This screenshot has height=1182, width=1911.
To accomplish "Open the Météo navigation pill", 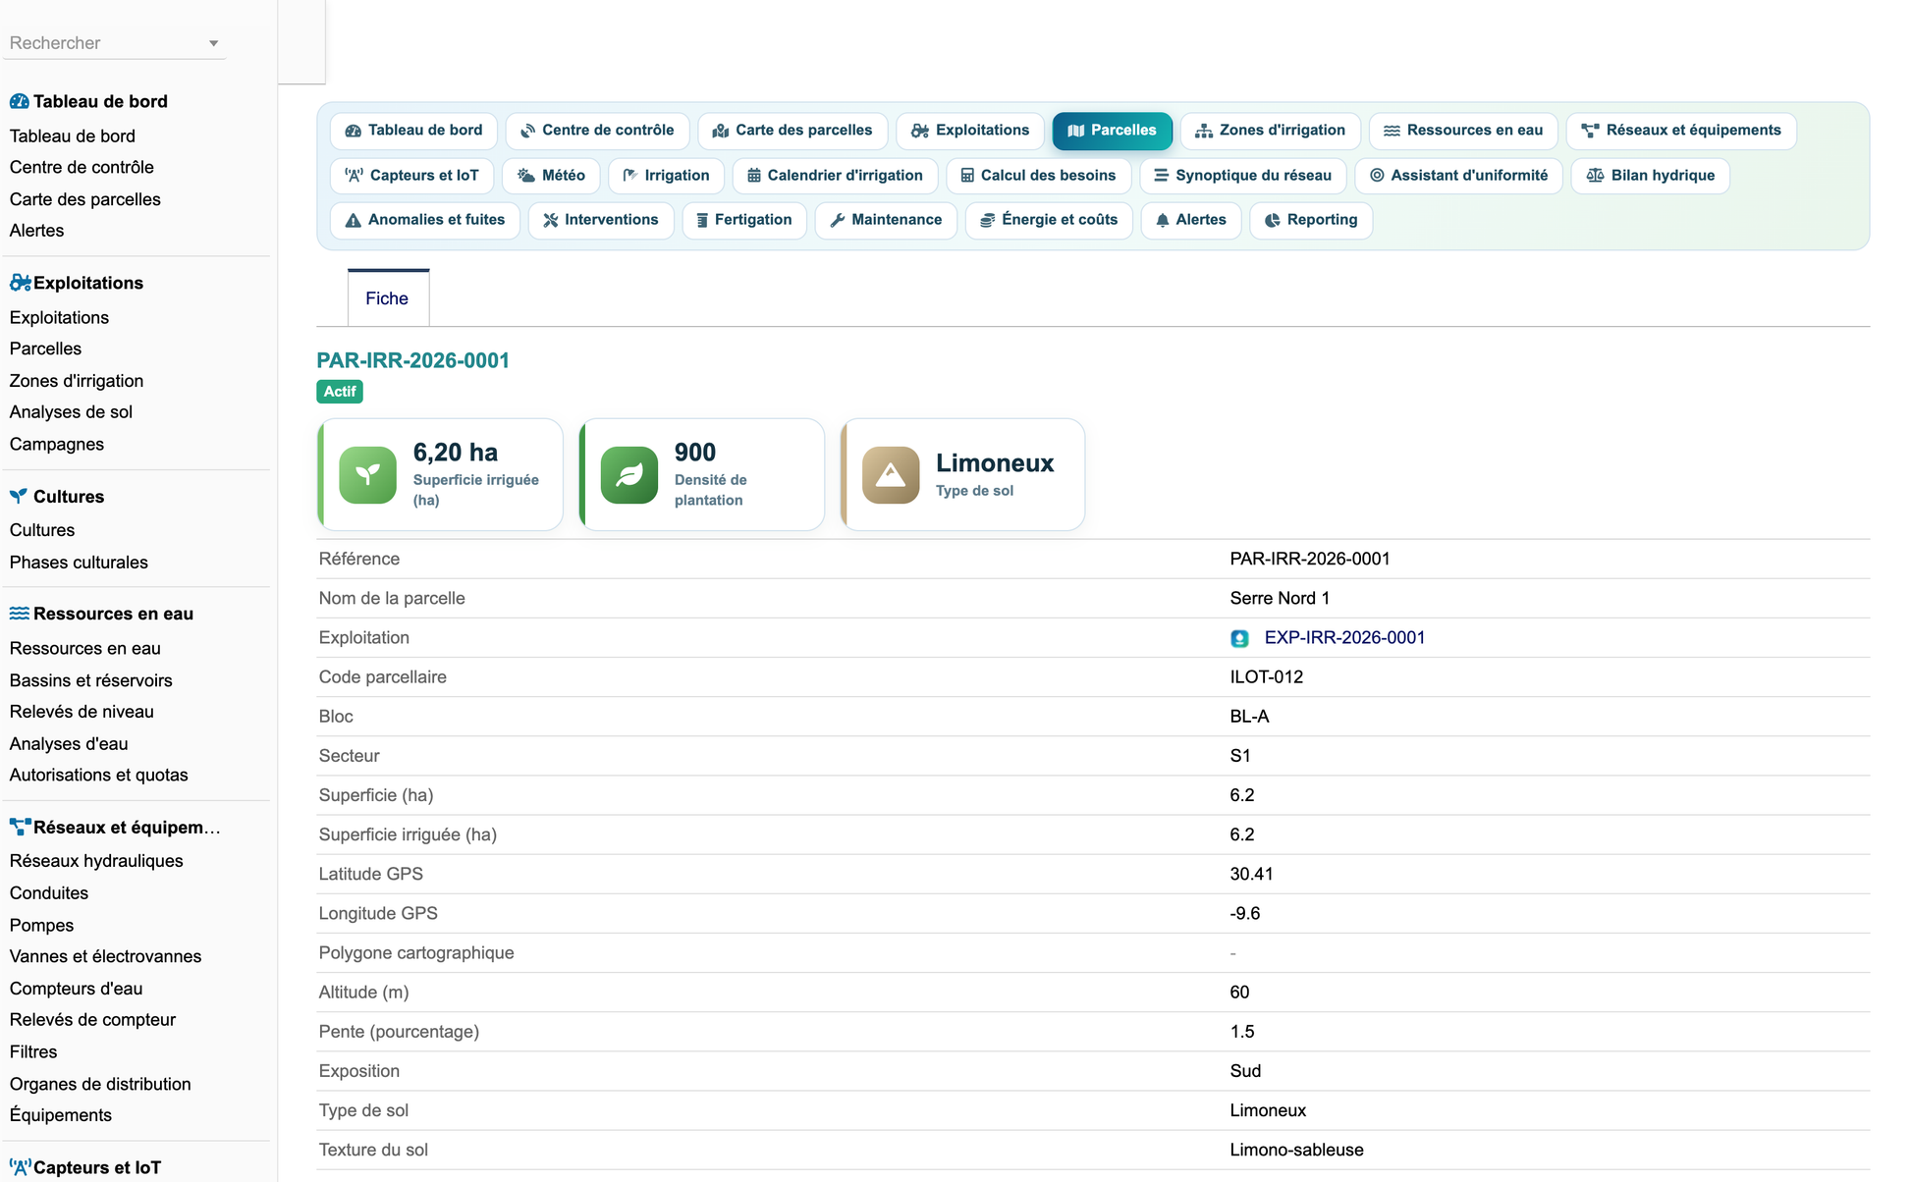I will point(551,176).
